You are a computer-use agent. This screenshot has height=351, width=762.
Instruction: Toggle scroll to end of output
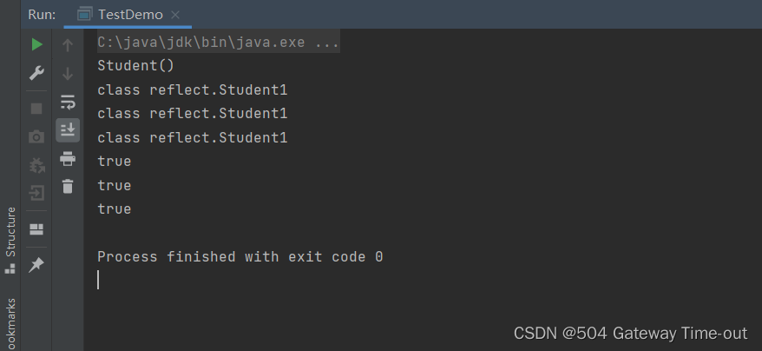(x=68, y=130)
